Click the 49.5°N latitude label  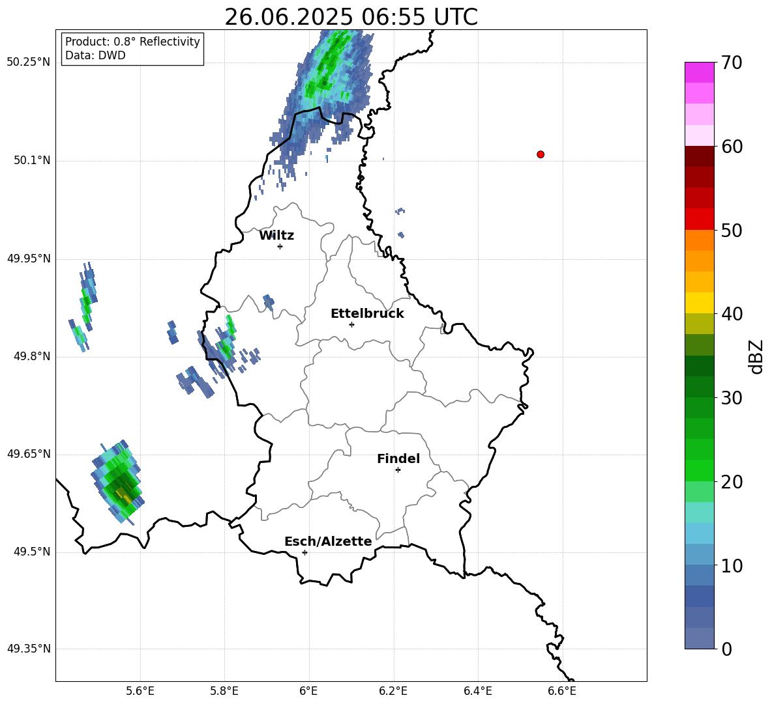coord(33,552)
